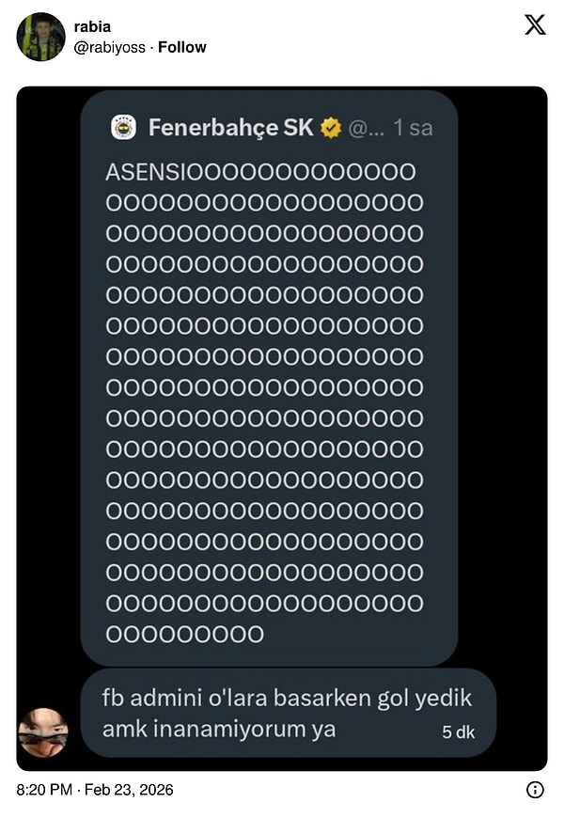Click the '5 dk' message timestamp
The width and height of the screenshot is (564, 818).
459,731
